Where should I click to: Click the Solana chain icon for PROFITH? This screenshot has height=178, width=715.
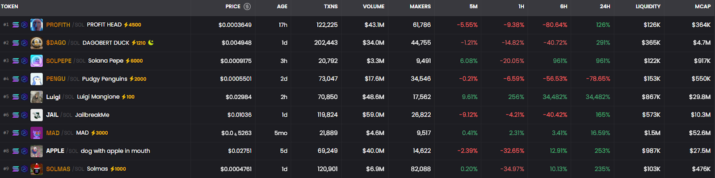16,25
